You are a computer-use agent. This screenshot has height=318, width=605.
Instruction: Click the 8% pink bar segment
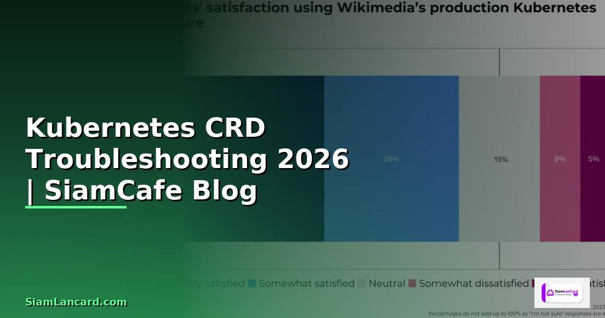pyautogui.click(x=560, y=158)
